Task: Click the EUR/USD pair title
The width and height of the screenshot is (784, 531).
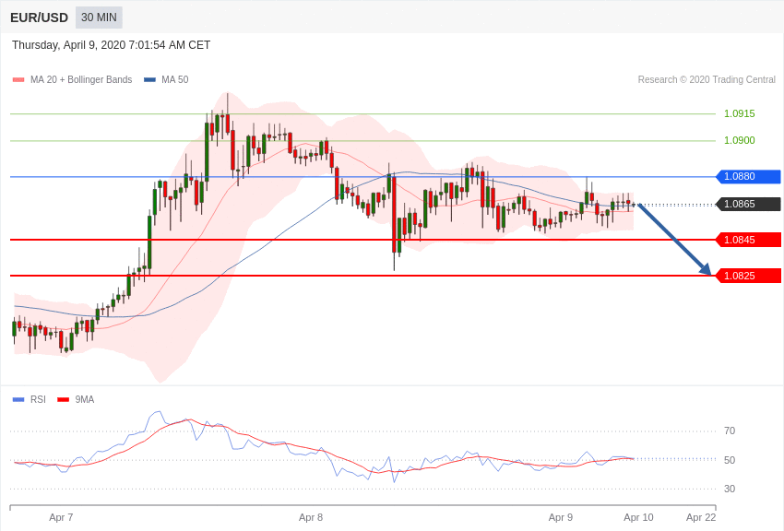Action: point(39,18)
